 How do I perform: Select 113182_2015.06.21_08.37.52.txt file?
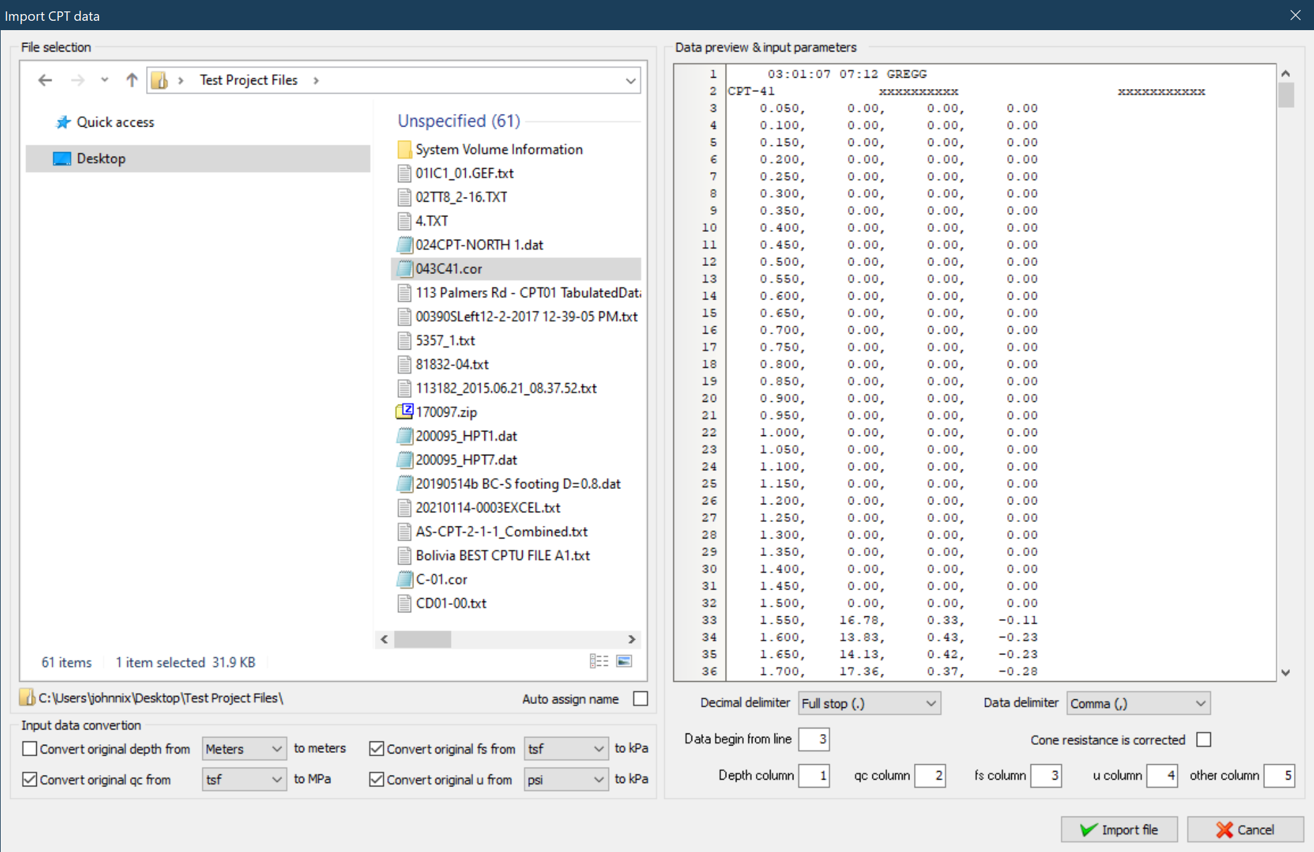coord(506,388)
